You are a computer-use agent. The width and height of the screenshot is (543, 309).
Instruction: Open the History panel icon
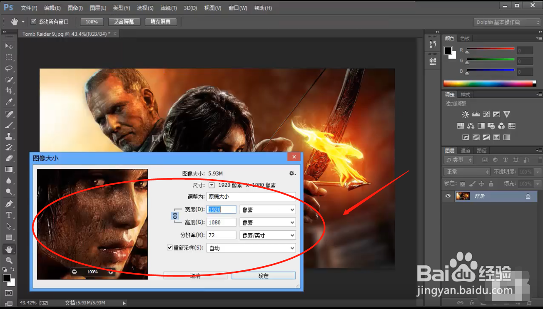pyautogui.click(x=433, y=44)
